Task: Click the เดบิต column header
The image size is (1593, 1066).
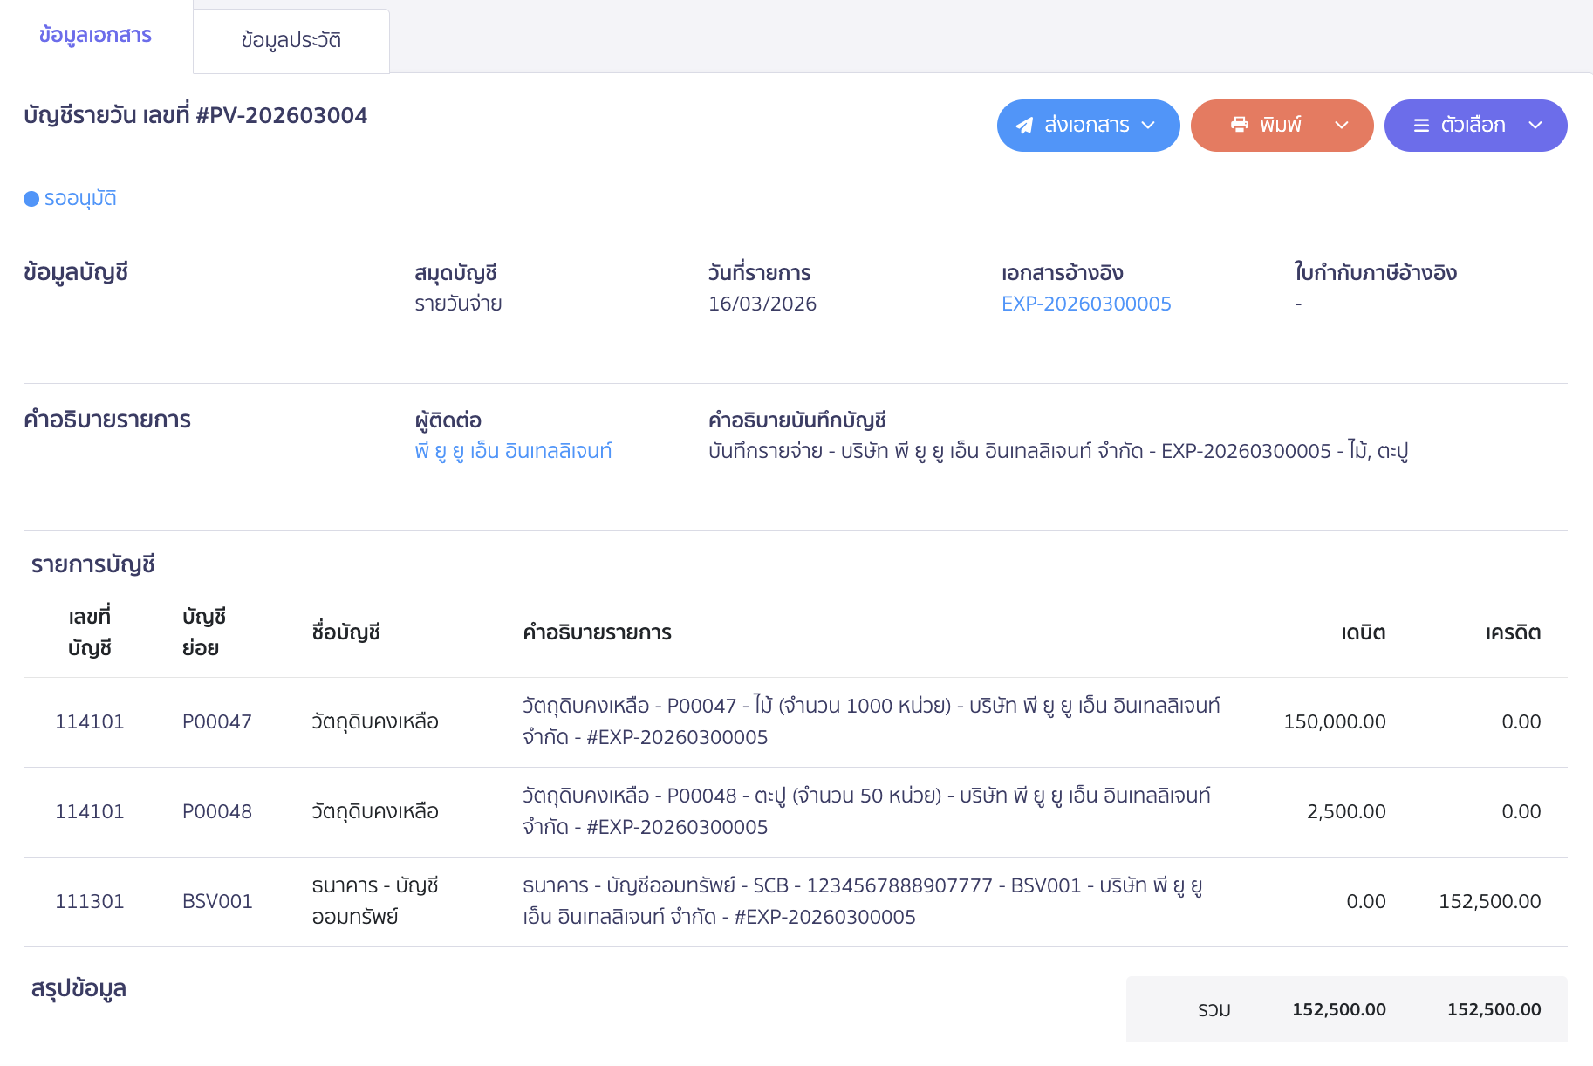Action: tap(1363, 632)
